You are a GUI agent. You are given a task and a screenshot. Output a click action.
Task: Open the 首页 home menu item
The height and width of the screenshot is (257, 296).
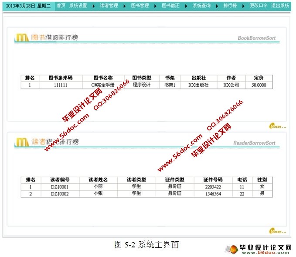[x=61, y=6]
